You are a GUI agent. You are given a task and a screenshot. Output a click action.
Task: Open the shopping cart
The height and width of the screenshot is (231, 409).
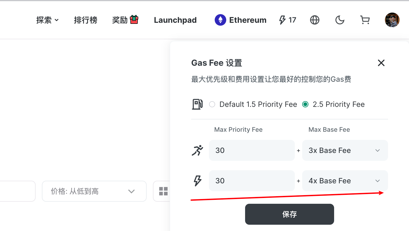pos(365,20)
